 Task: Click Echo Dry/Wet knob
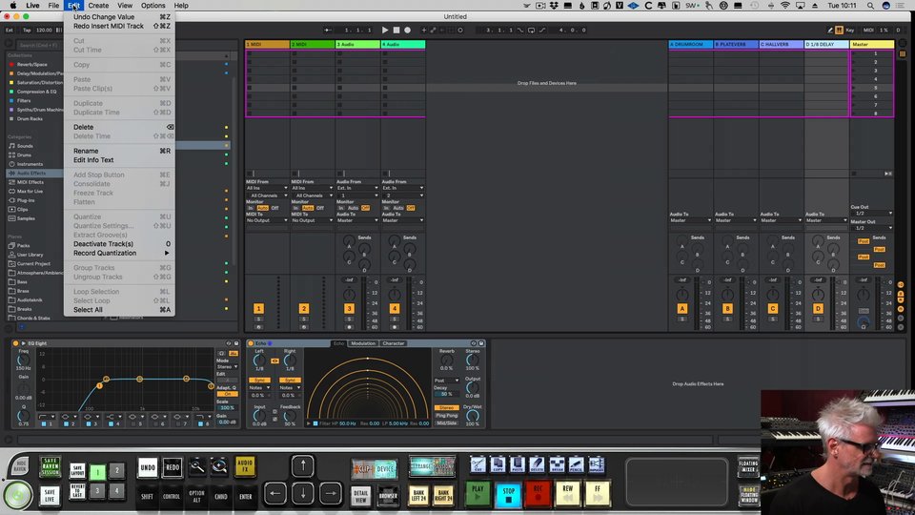472,415
